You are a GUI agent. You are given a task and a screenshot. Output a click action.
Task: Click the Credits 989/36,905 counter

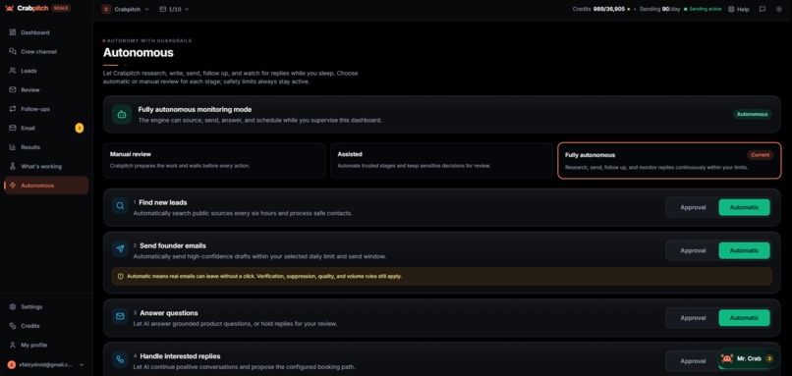[601, 9]
